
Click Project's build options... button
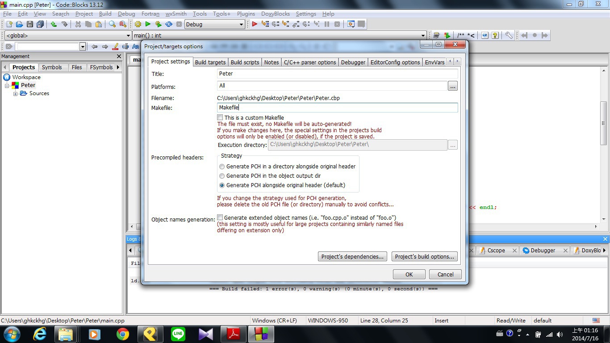click(424, 256)
